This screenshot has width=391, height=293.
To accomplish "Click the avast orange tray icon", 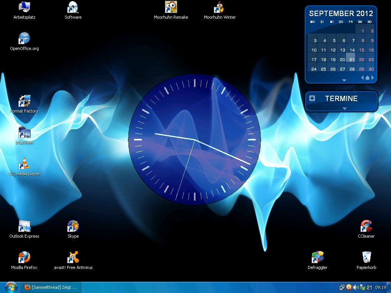I will (x=349, y=287).
